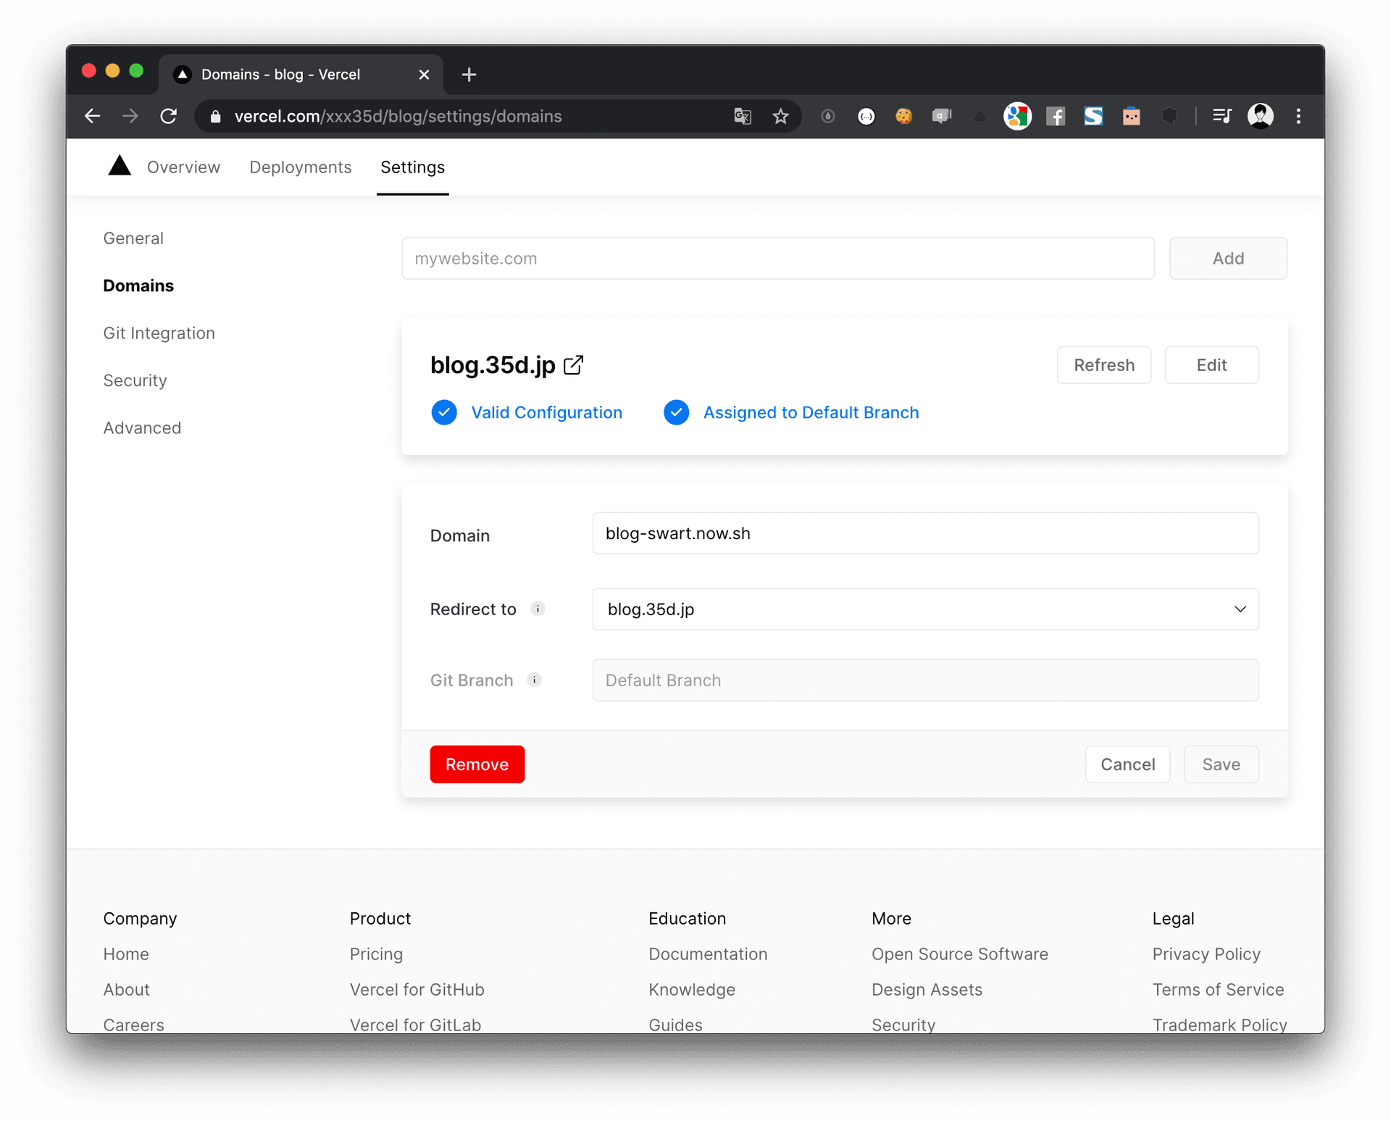
Task: Expand the Redirect to dropdown
Action: [925, 609]
